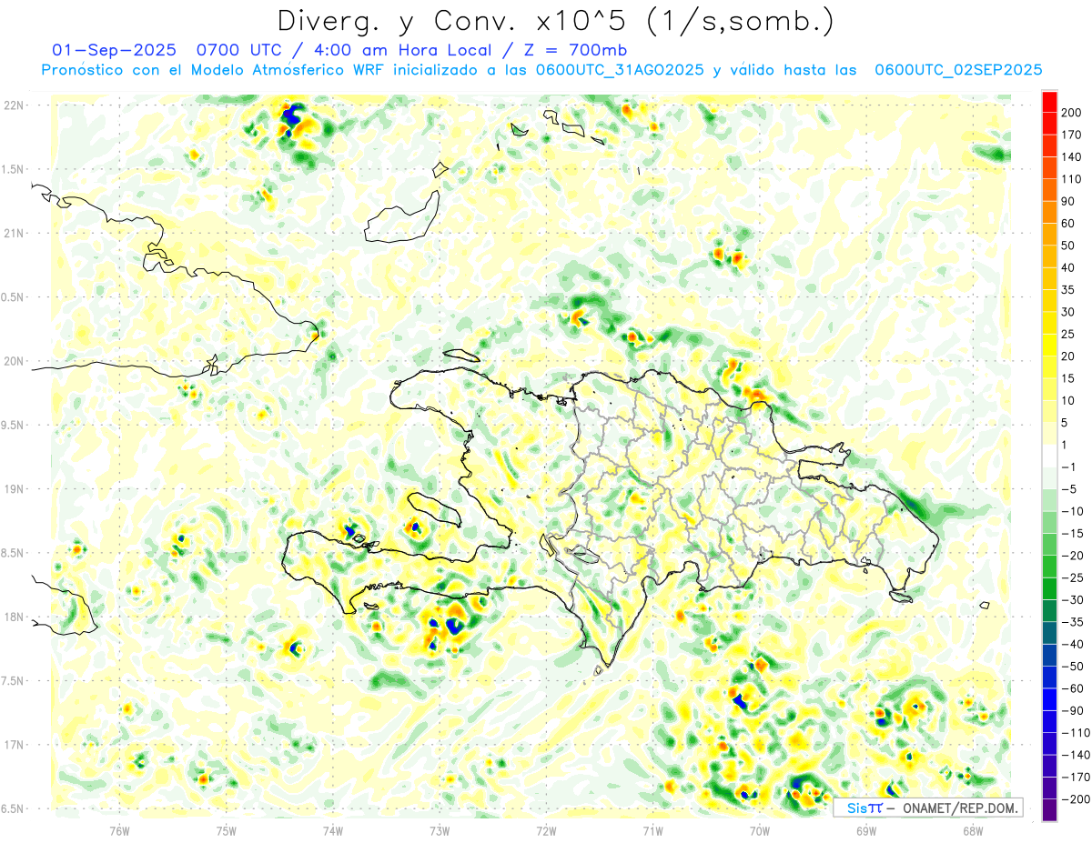Click the positive '200' color scale label

(x=1071, y=113)
